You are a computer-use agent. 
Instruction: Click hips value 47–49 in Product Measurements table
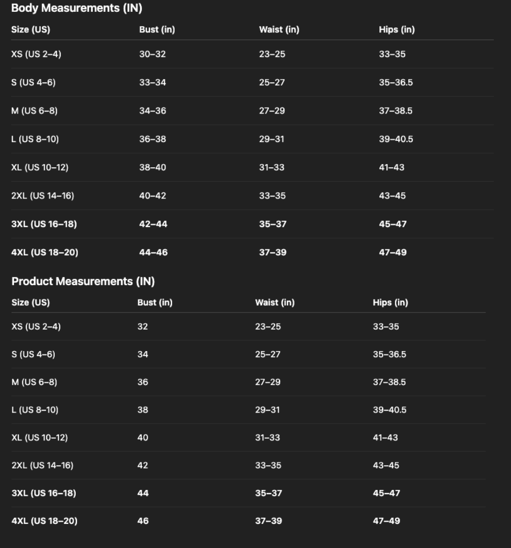386,521
